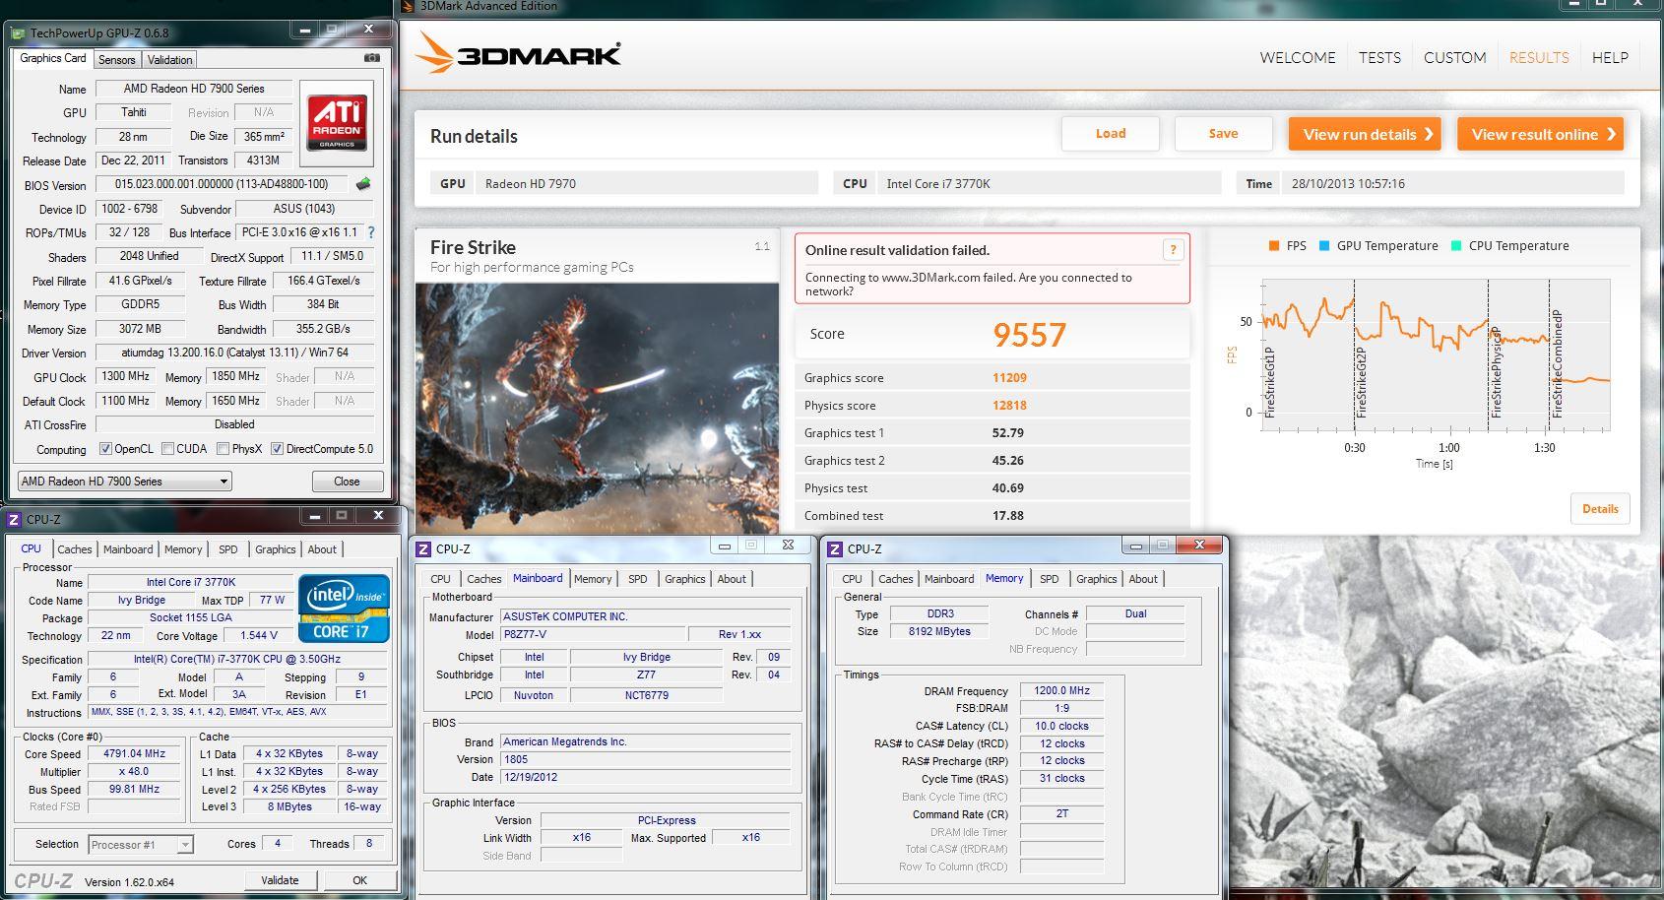The height and width of the screenshot is (900, 1664).
Task: Open the Graphics Card tab in GPU-Z
Action: tap(53, 58)
